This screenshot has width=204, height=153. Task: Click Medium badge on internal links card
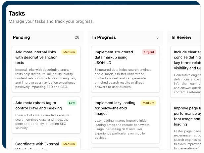69,52
